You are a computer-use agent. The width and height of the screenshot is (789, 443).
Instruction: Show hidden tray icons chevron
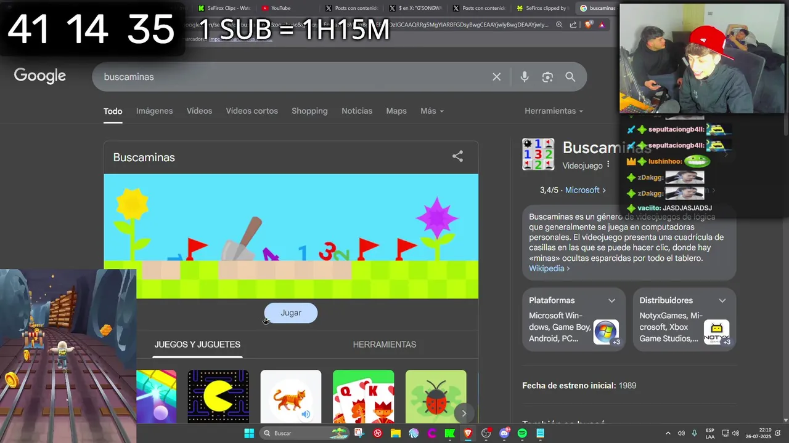668,433
